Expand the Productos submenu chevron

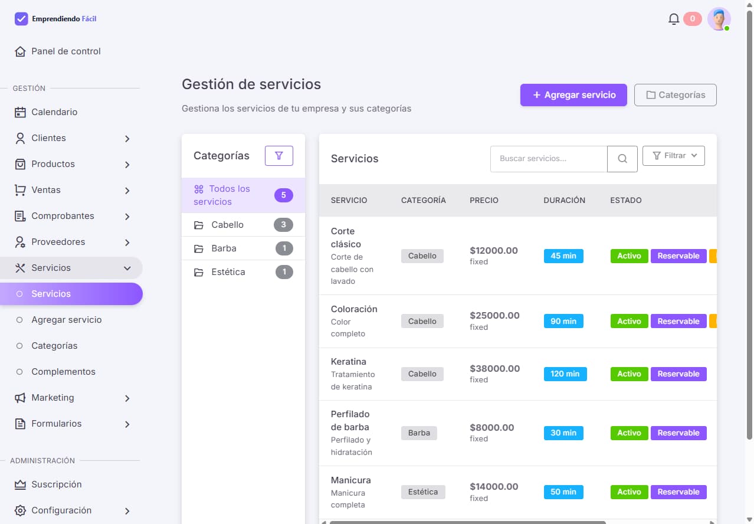127,165
